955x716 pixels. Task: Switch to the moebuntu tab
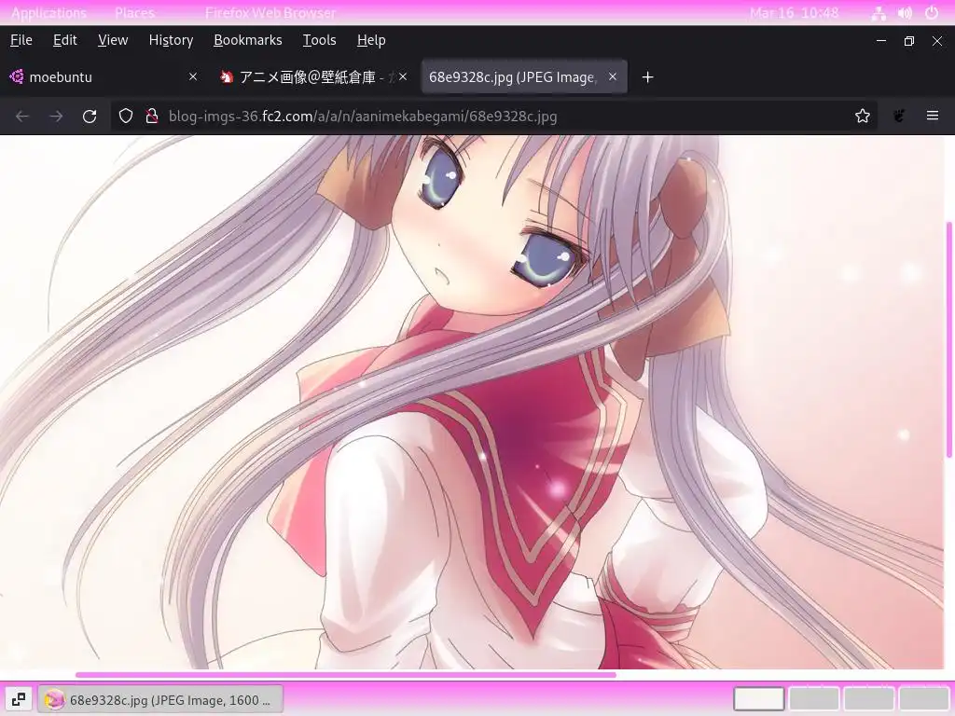point(104,76)
